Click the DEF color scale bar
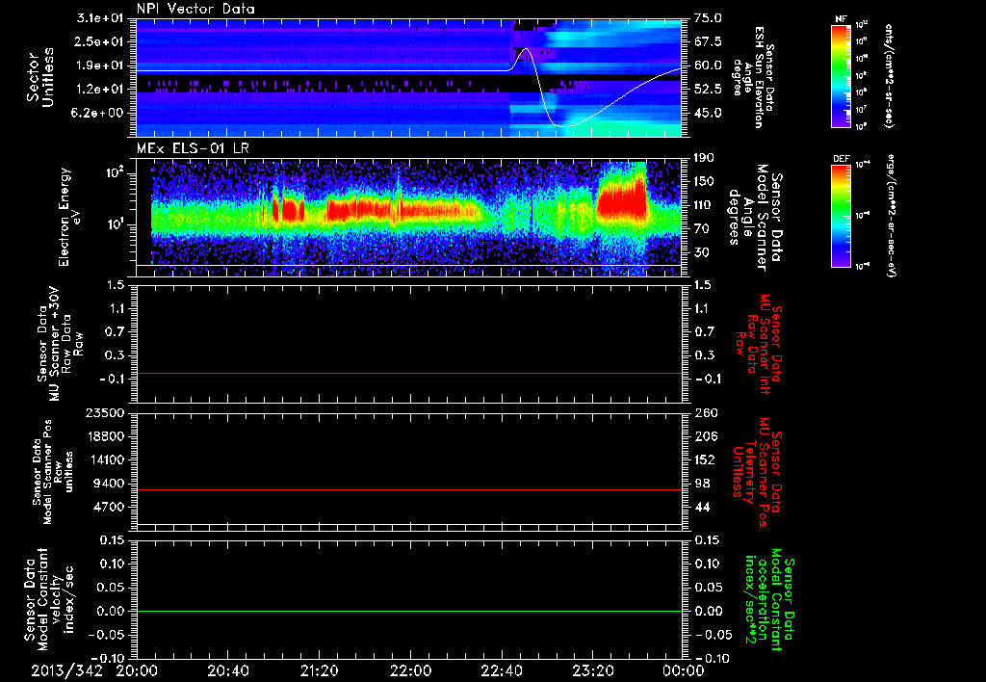This screenshot has height=682, width=986. pos(842,216)
